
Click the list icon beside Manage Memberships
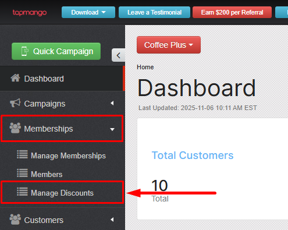point(22,155)
